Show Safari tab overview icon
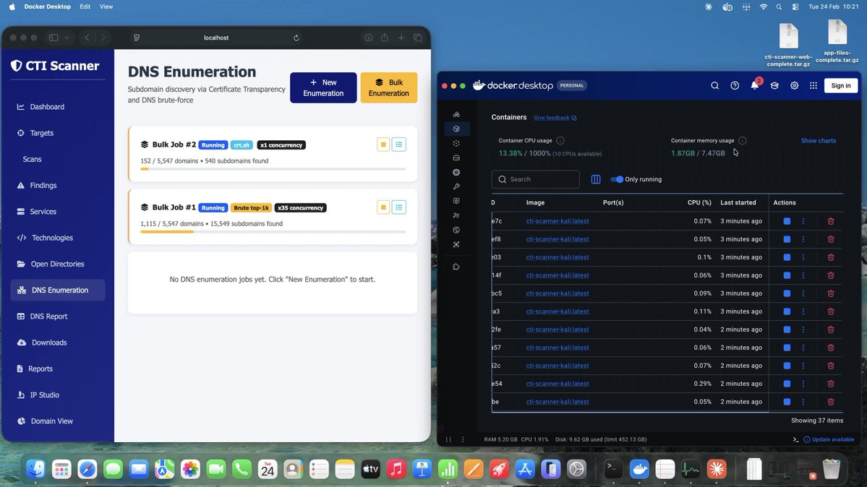Viewport: 867px width, 487px height. click(418, 38)
